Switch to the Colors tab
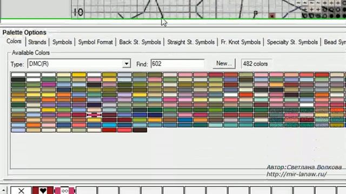This screenshot has width=346, height=194. 14,41
